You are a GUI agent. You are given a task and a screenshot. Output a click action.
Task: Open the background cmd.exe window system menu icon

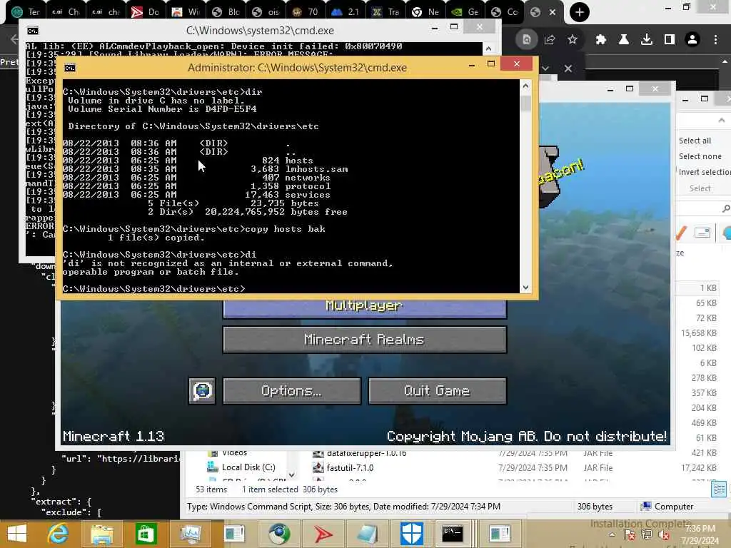(33, 31)
